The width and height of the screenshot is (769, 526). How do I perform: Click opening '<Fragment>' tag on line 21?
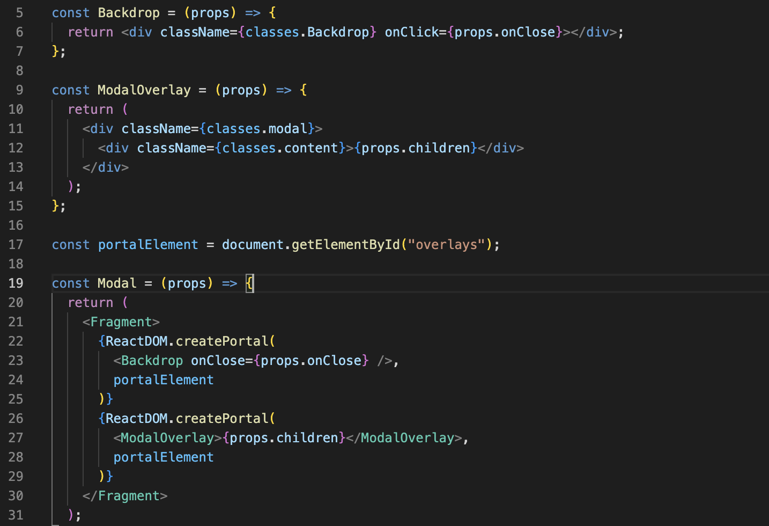click(121, 322)
